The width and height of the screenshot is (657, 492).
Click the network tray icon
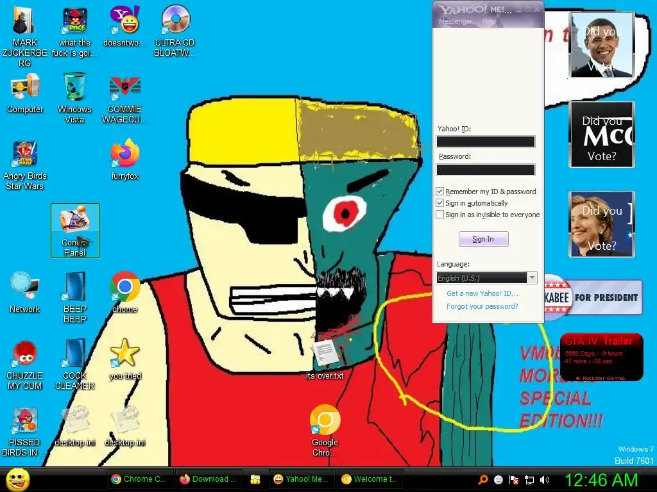529,480
